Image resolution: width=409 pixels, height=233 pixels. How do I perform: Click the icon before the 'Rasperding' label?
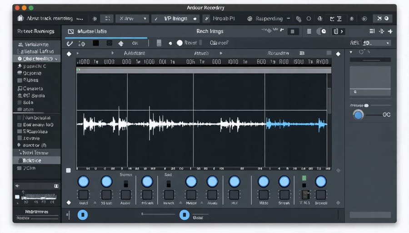[x=249, y=19]
